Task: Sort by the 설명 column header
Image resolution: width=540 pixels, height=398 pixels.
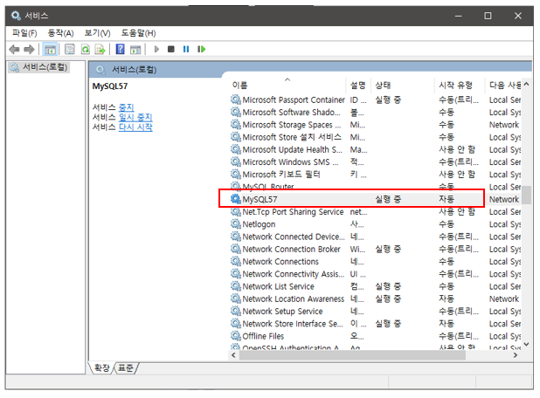Action: click(358, 86)
